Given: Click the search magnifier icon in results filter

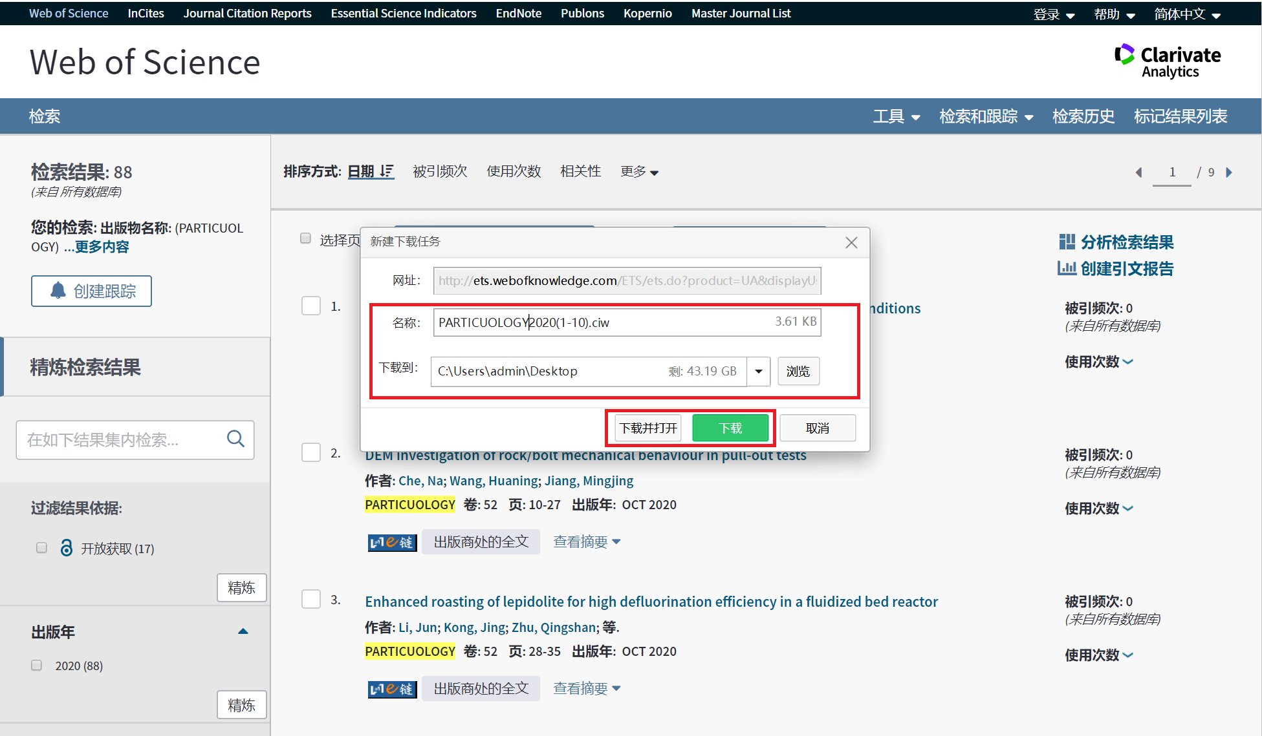Looking at the screenshot, I should pos(235,439).
